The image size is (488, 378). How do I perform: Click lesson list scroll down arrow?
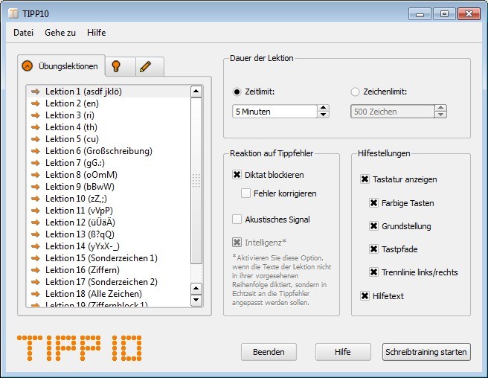(x=196, y=300)
